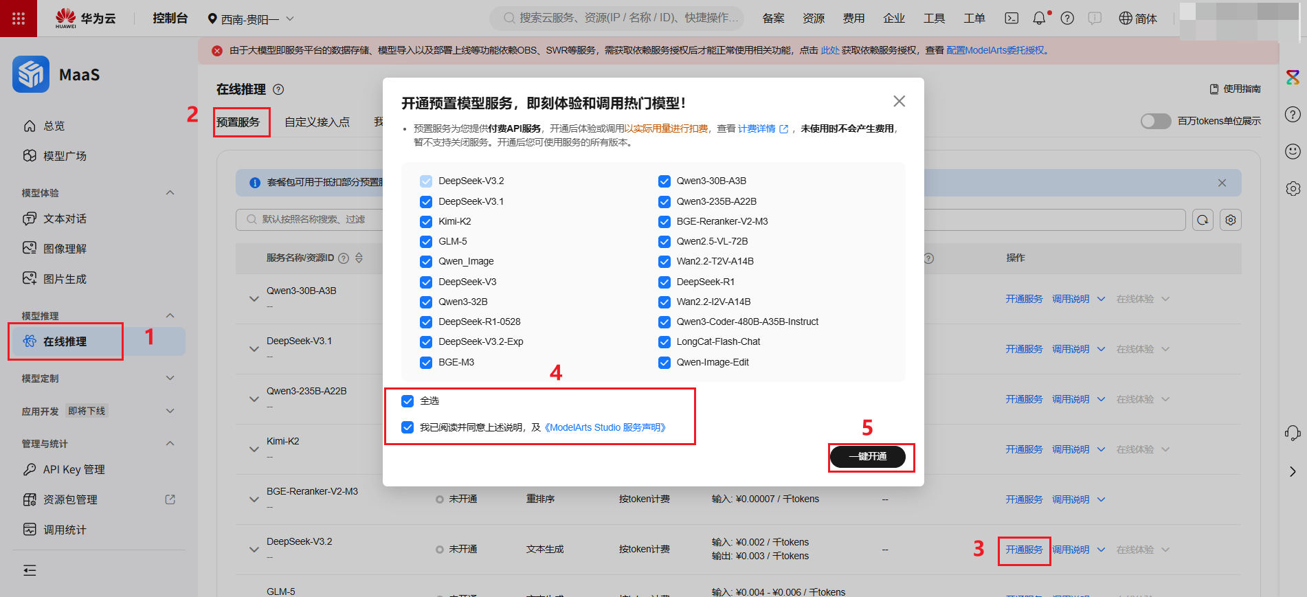Screen dimensions: 1307x597
Task: Open feedback smiley icon on right rail
Action: 1293,151
